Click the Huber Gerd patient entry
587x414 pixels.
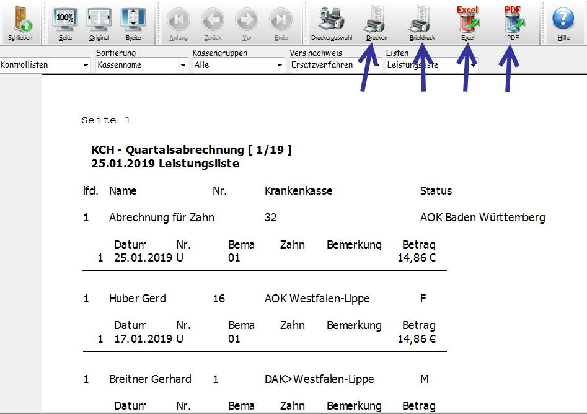tap(137, 299)
